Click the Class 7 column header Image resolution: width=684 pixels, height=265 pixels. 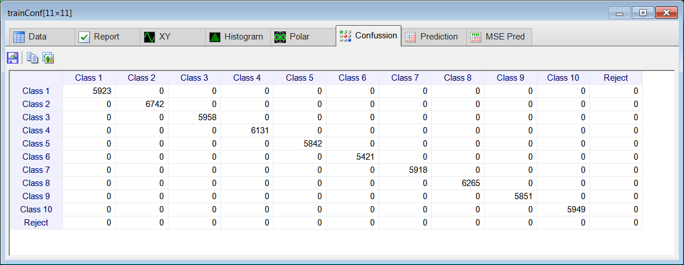tap(405, 78)
